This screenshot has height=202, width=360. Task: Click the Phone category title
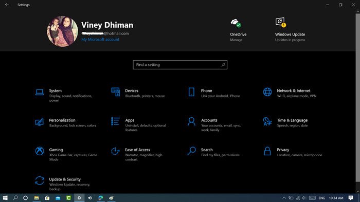tap(206, 90)
